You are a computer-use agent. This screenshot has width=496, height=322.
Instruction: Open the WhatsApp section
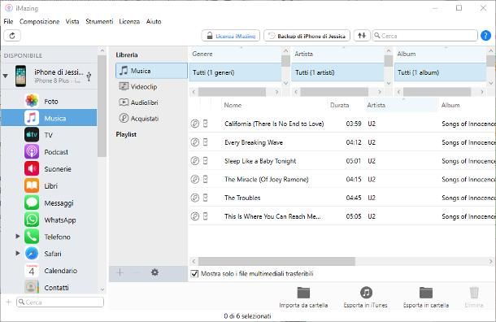(x=49, y=220)
